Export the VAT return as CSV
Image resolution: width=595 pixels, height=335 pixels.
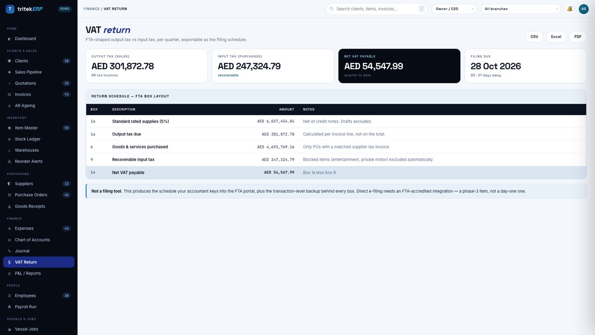click(534, 37)
